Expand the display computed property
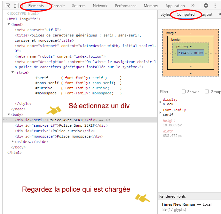The image size is (221, 214). [x=160, y=102]
